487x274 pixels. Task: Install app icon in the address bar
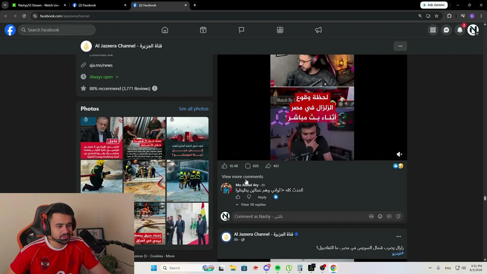[x=428, y=16]
